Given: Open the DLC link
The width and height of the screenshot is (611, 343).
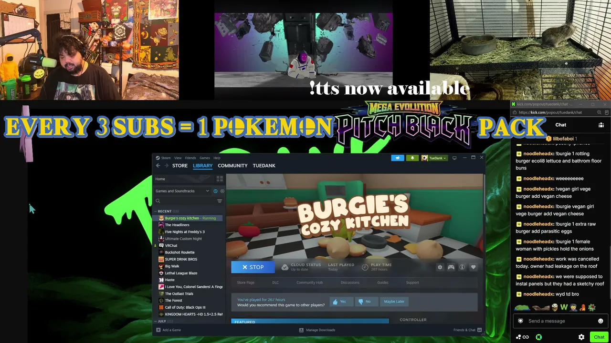Looking at the screenshot, I should pos(275,282).
